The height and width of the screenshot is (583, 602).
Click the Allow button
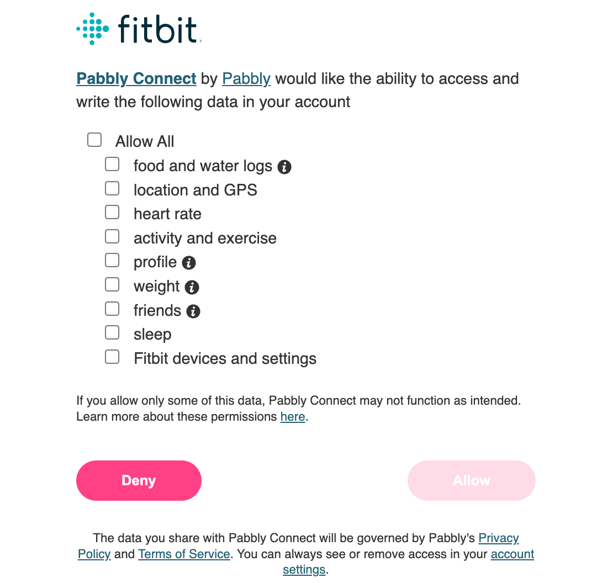pos(472,480)
